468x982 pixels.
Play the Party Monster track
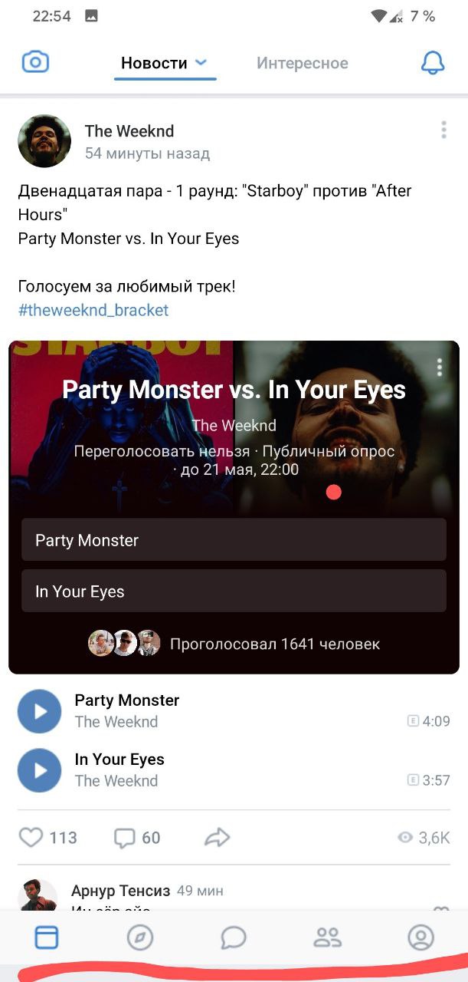[x=39, y=711]
